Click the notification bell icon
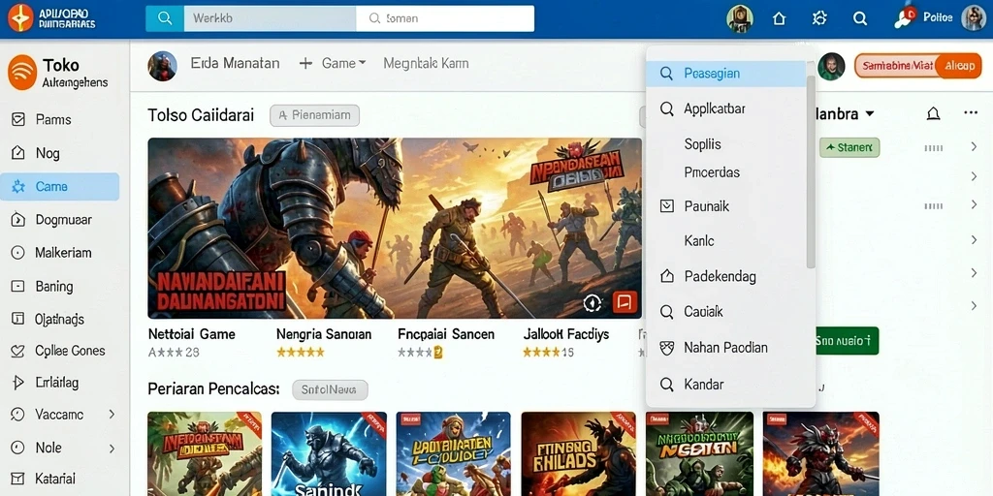 [933, 113]
